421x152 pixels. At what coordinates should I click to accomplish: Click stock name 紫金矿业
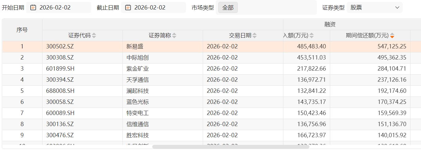coord(138,69)
